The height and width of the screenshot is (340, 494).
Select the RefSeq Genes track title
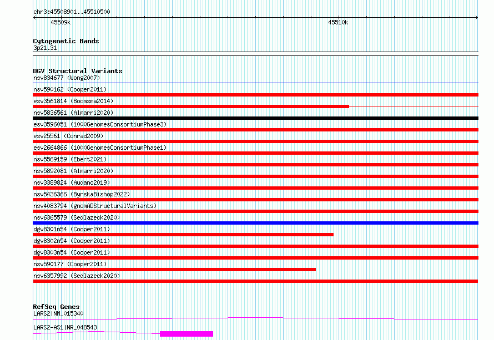[56, 307]
